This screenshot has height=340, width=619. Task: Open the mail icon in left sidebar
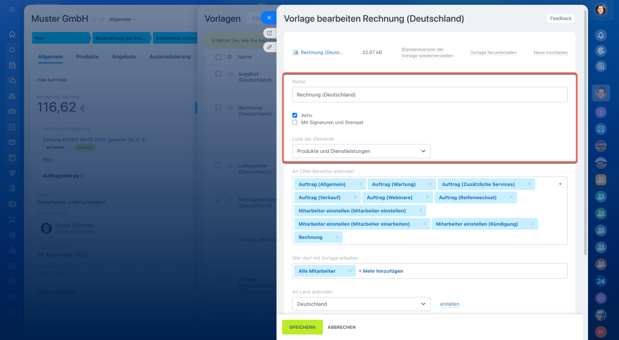(x=12, y=142)
